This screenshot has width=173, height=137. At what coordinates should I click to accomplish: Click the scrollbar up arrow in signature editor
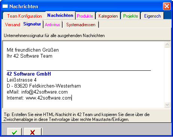click(x=167, y=44)
